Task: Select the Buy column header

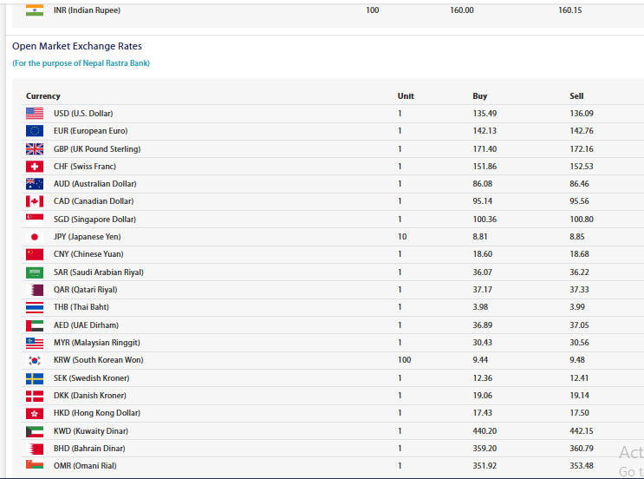Action: [479, 96]
